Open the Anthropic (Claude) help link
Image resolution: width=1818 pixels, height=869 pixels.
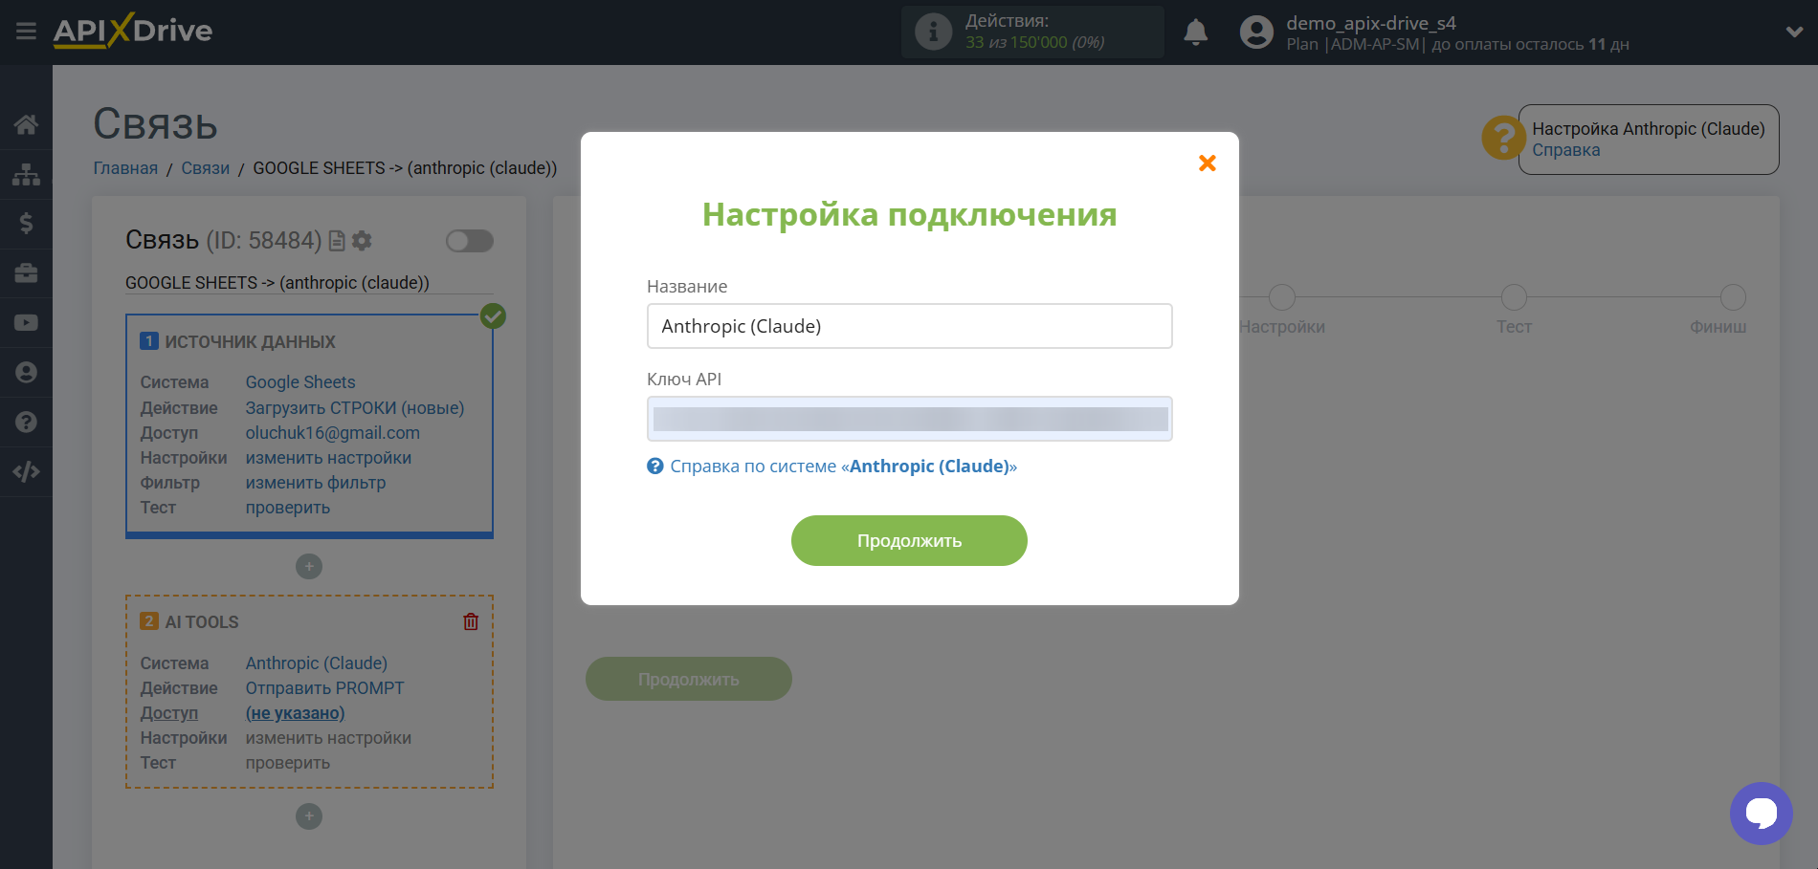tap(929, 466)
